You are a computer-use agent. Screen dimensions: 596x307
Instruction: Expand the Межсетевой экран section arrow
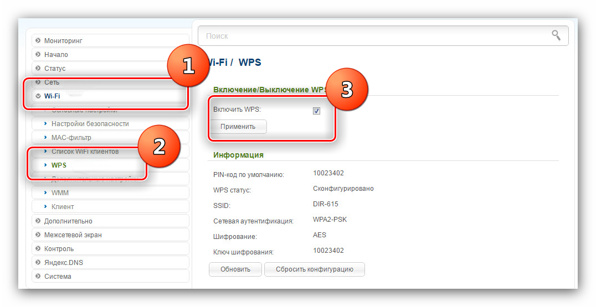[x=38, y=235]
